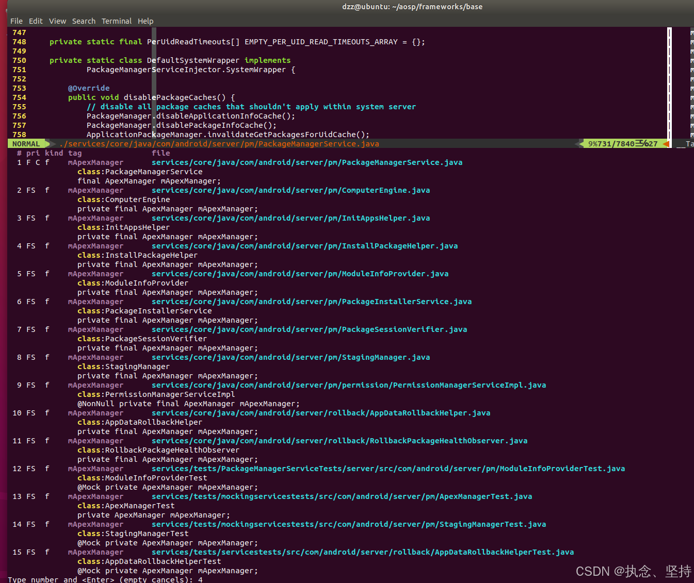Select tag 15 file path AppDataRollbackHelperTest.java
Image resolution: width=694 pixels, height=583 pixels.
point(363,552)
